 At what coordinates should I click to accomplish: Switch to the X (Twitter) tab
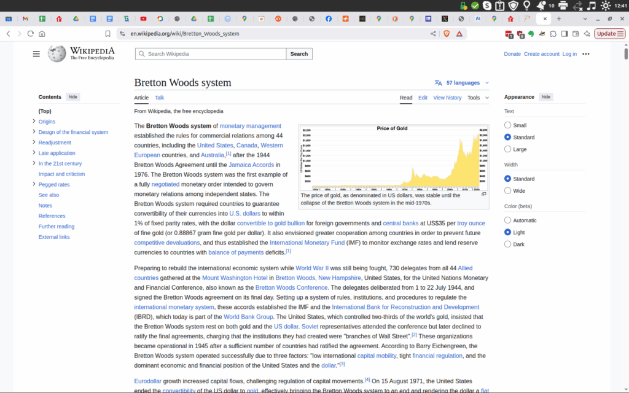(x=445, y=19)
